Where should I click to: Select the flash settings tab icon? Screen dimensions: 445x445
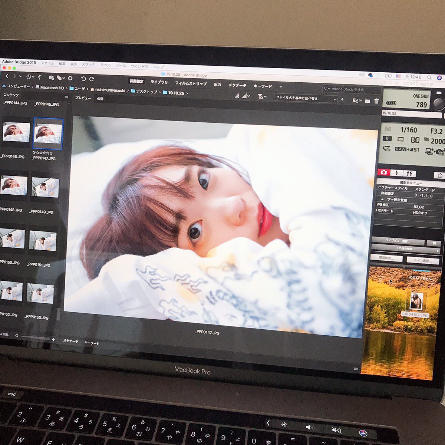[x=396, y=172]
